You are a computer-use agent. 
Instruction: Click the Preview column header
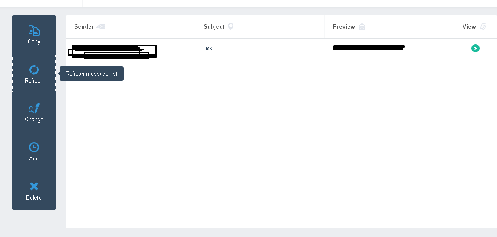pos(344,27)
